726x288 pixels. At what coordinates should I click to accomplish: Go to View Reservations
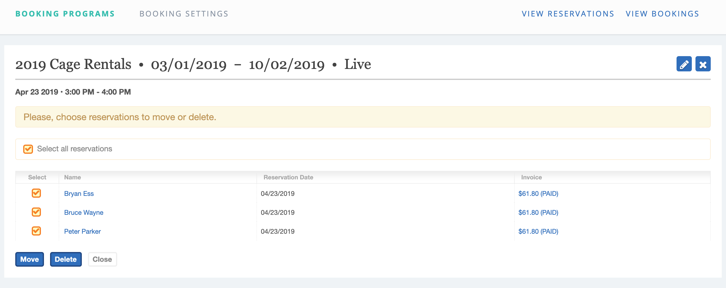click(x=568, y=14)
